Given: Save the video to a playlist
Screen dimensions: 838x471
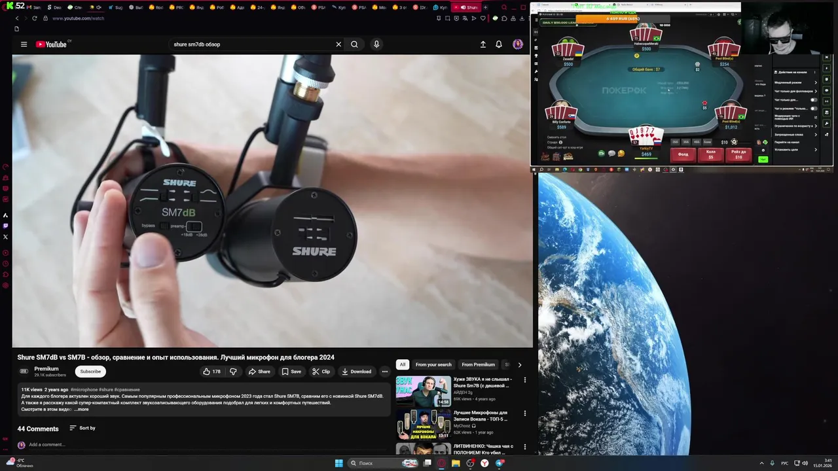Looking at the screenshot, I should click(x=291, y=372).
